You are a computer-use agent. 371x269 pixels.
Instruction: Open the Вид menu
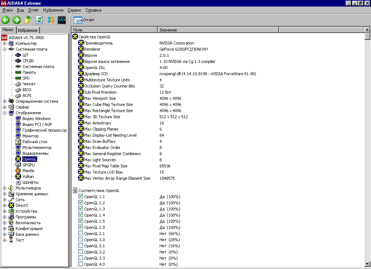click(x=20, y=10)
